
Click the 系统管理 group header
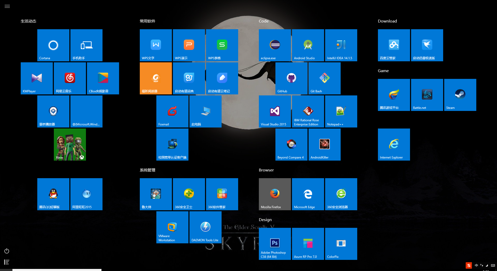tap(148, 170)
